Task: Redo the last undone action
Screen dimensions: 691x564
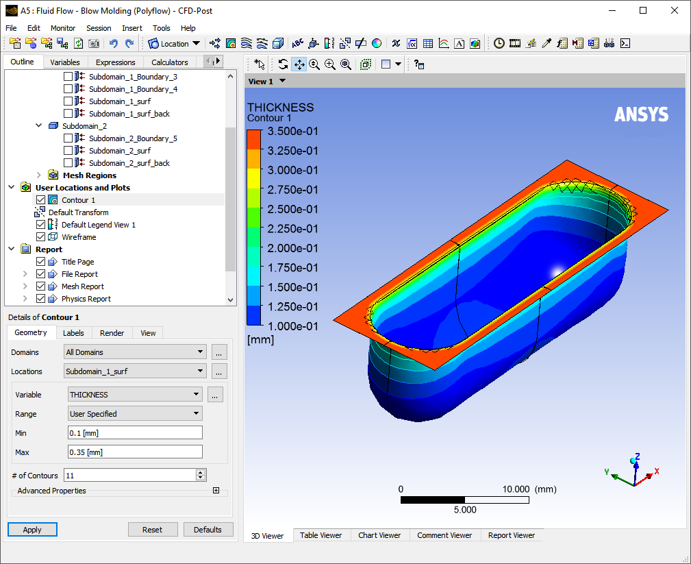Action: click(129, 43)
